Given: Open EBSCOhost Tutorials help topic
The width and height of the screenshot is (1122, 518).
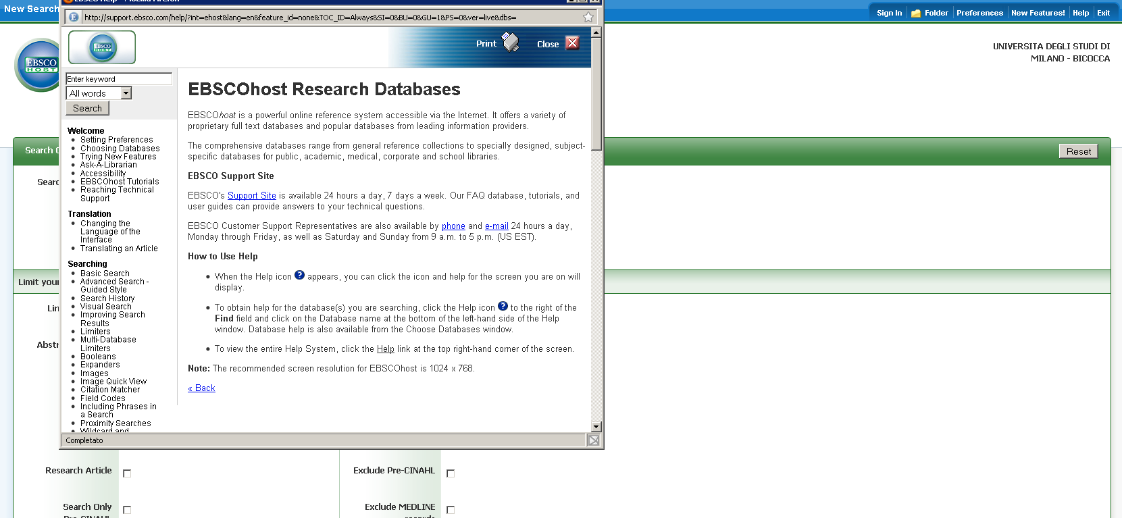Looking at the screenshot, I should 120,182.
